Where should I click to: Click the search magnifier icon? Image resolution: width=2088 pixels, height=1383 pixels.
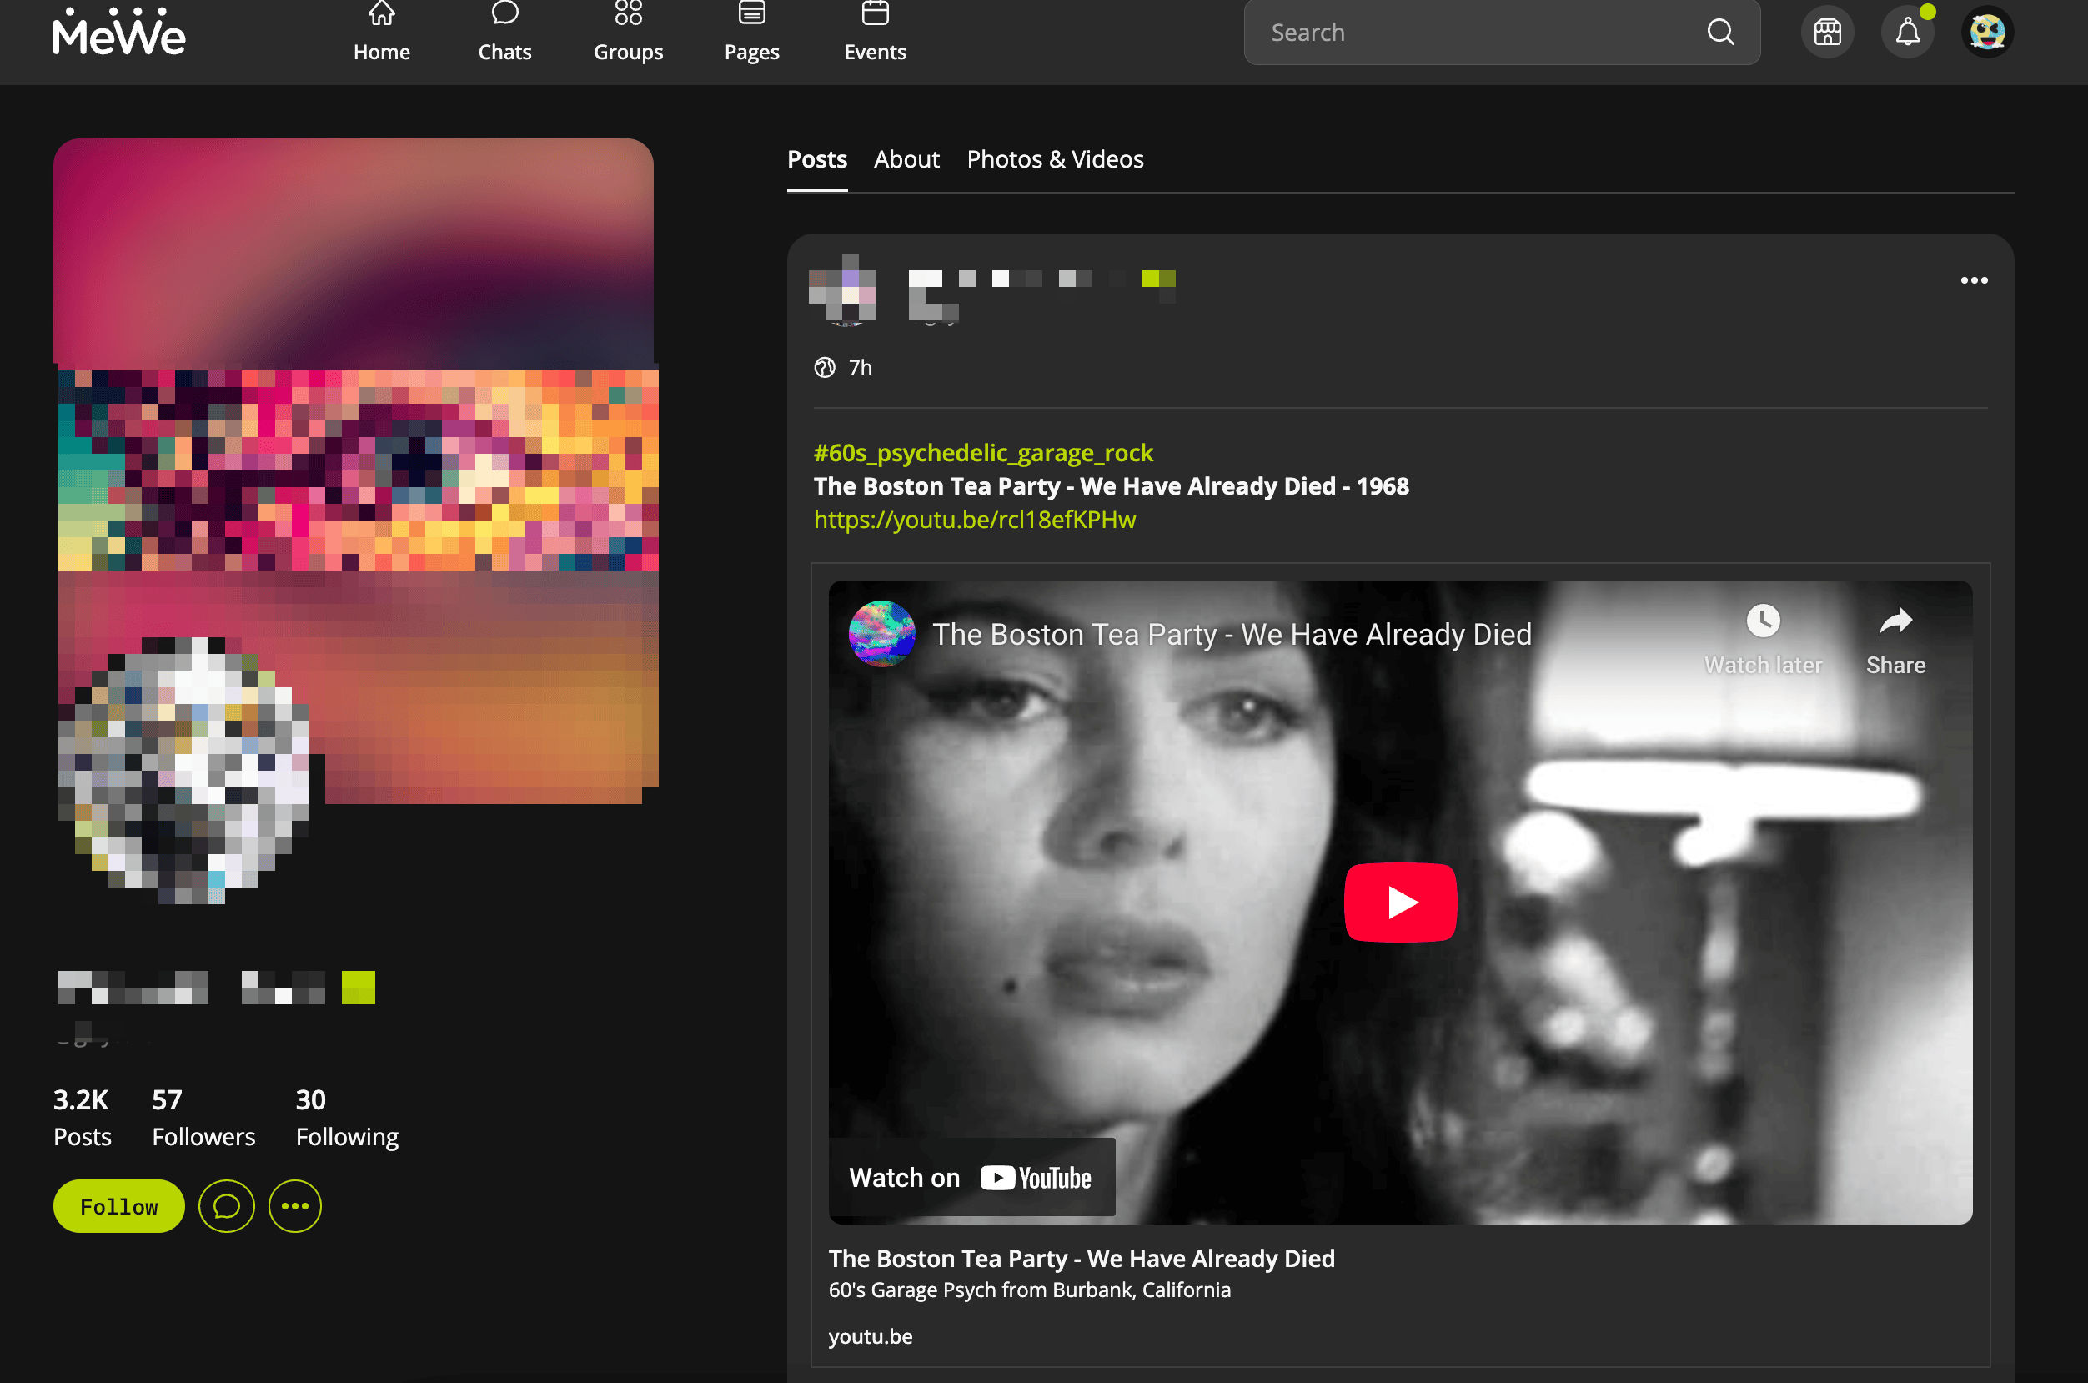pos(1720,33)
